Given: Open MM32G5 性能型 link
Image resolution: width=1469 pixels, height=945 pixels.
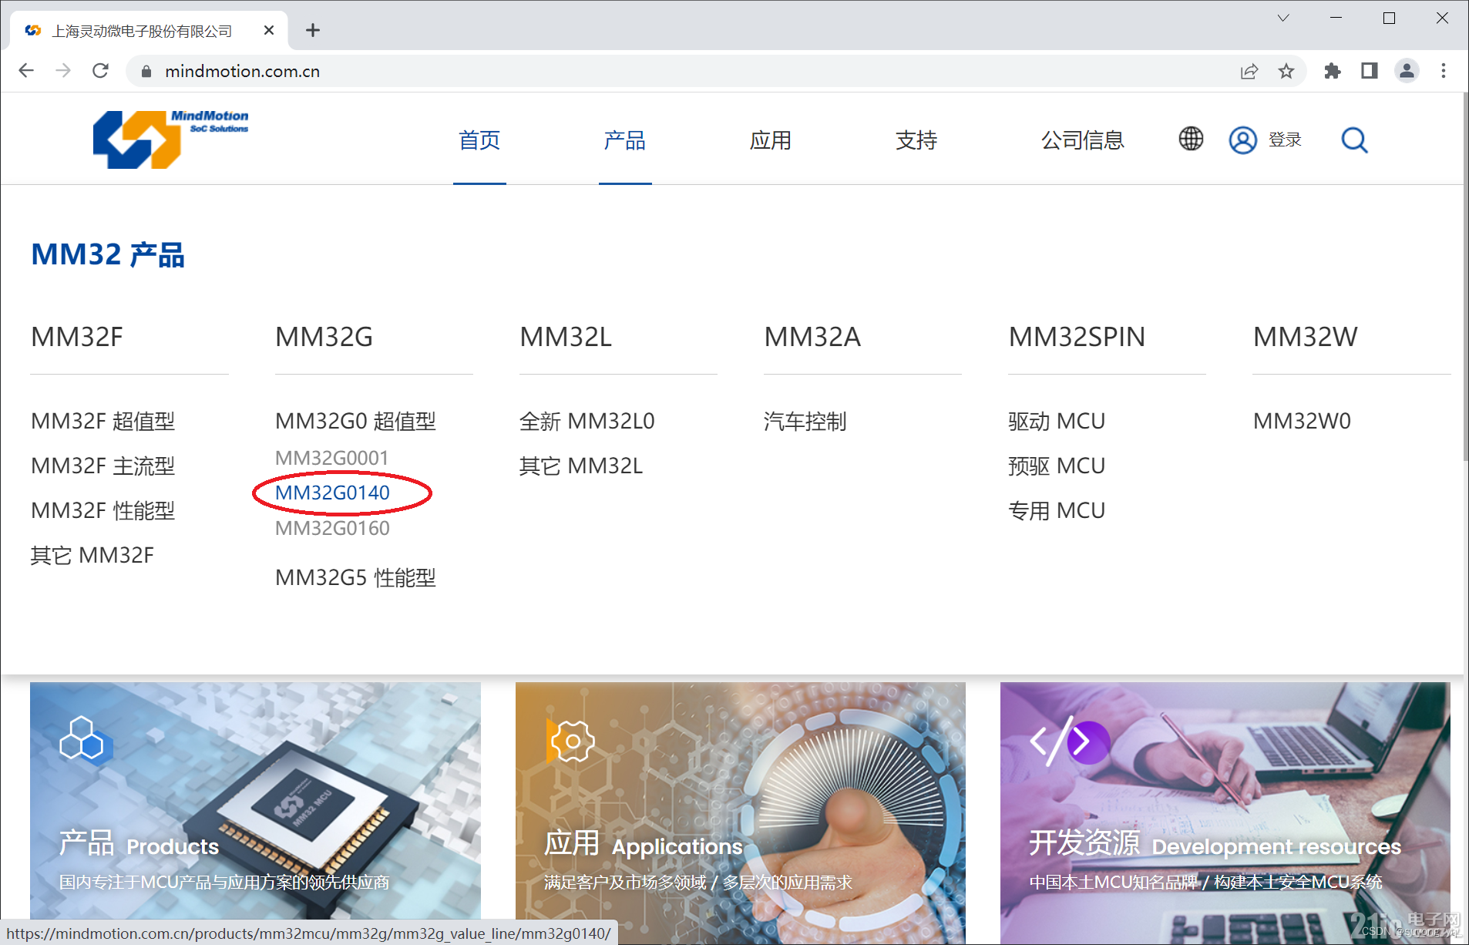Looking at the screenshot, I should (355, 577).
